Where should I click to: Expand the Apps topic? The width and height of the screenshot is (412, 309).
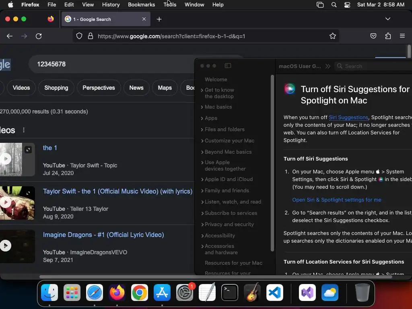pyautogui.click(x=202, y=118)
